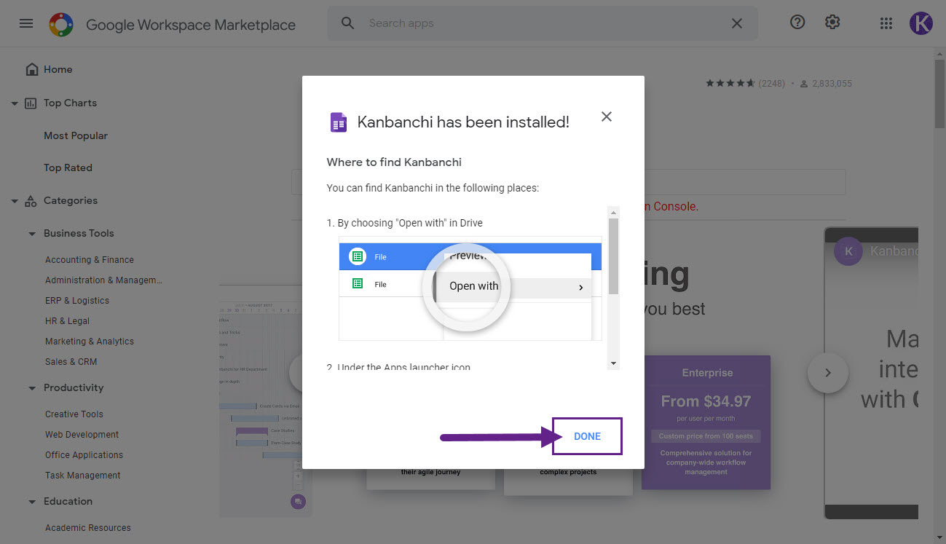
Task: Click the star rating count 2248
Action: click(771, 84)
